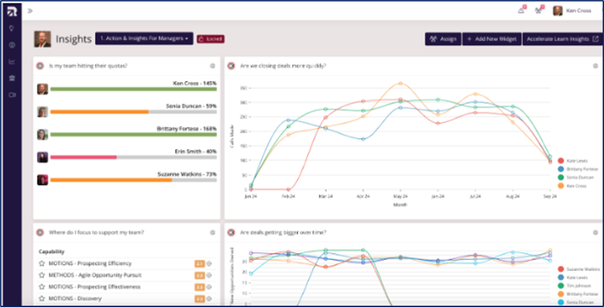
Task: Open the lightbulb insights sidebar icon
Action: (x=12, y=28)
